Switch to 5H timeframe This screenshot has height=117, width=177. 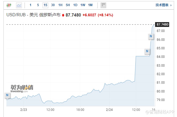point(68,5)
